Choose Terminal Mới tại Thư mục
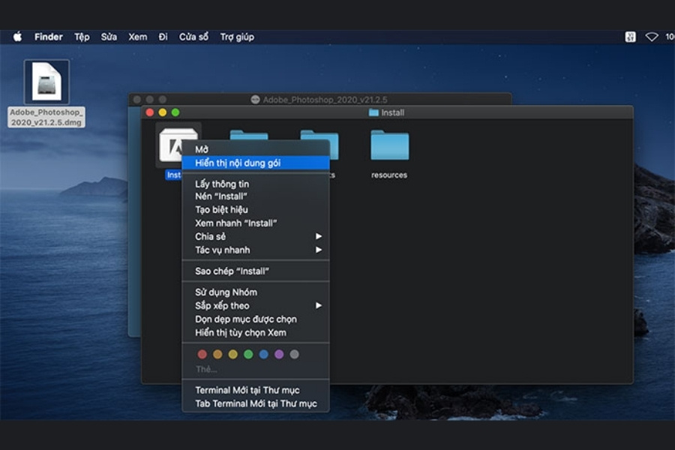Screen dimensions: 675x450 [x=256, y=390]
